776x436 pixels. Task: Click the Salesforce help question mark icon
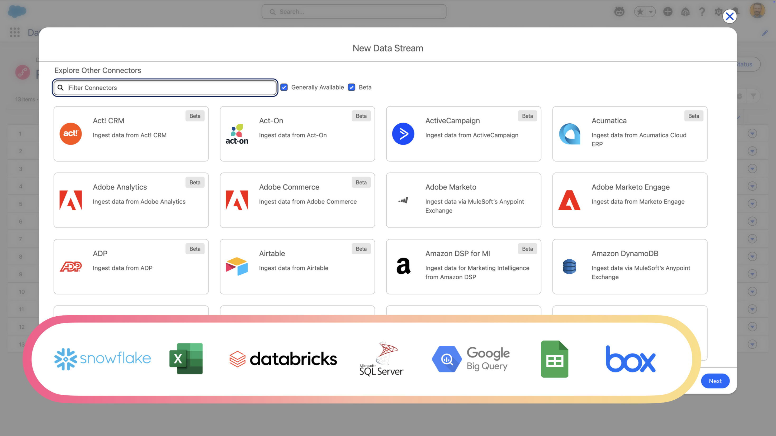coord(702,12)
